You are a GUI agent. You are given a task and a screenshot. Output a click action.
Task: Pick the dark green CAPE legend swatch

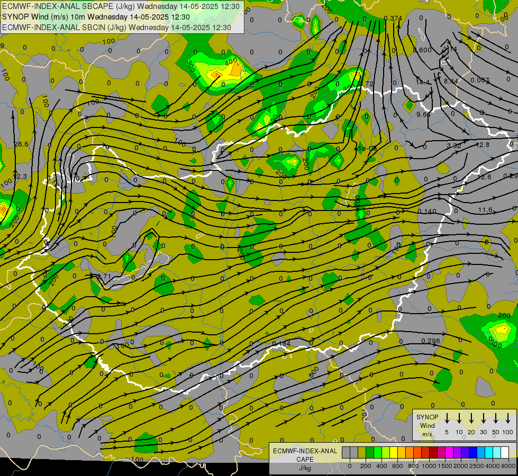(370, 452)
